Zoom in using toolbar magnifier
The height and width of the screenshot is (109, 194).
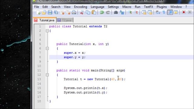(x=130, y=12)
